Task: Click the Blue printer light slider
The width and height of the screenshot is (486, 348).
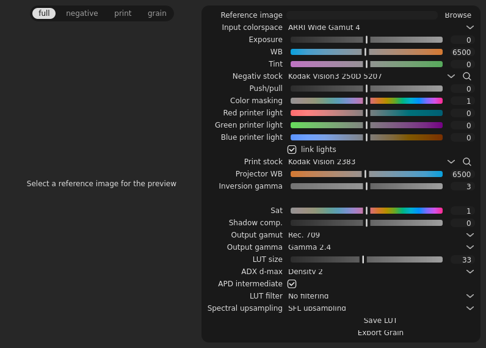Action: click(366, 137)
